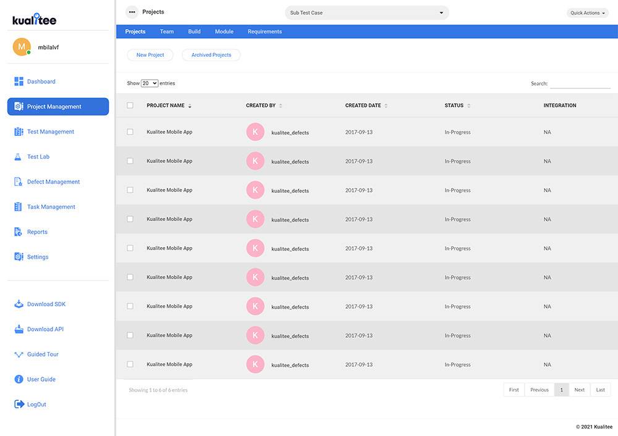This screenshot has height=436, width=618.
Task: Check the third project row checkbox
Action: pyautogui.click(x=130, y=190)
